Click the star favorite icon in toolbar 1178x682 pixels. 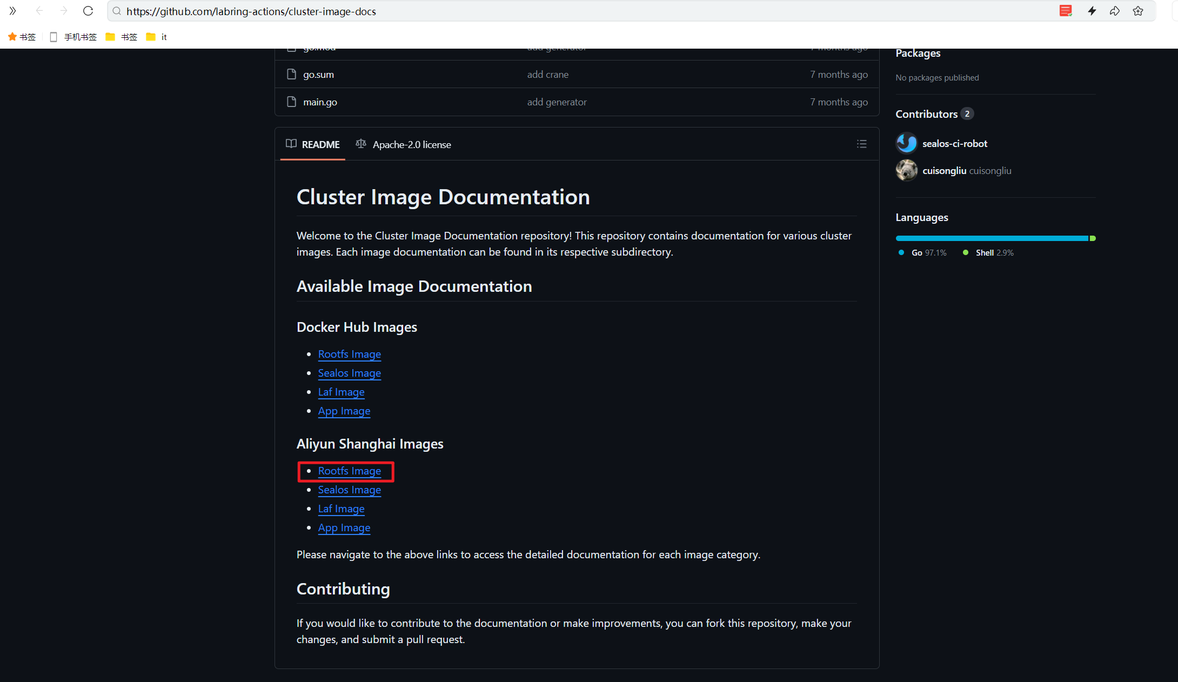[1138, 11]
